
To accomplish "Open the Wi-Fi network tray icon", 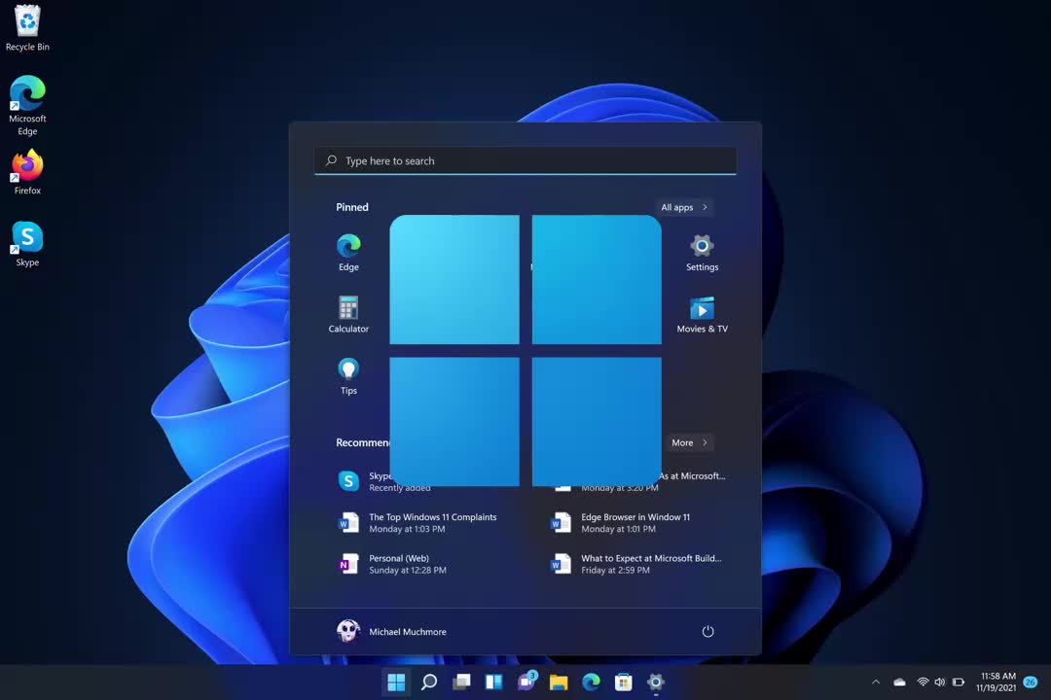I will (923, 682).
